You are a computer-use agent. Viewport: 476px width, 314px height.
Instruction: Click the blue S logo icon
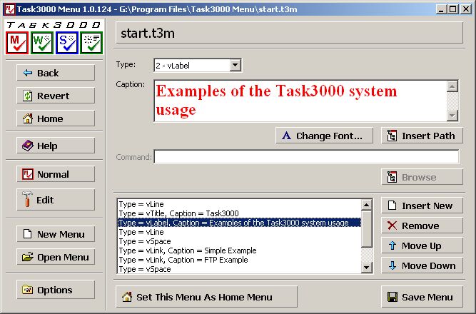(x=66, y=42)
